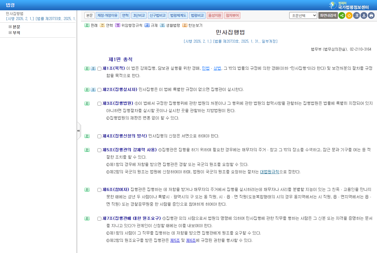This screenshot has height=253, width=377.
Task: Follow the 상법 link in 제1조
Action: (x=217, y=68)
